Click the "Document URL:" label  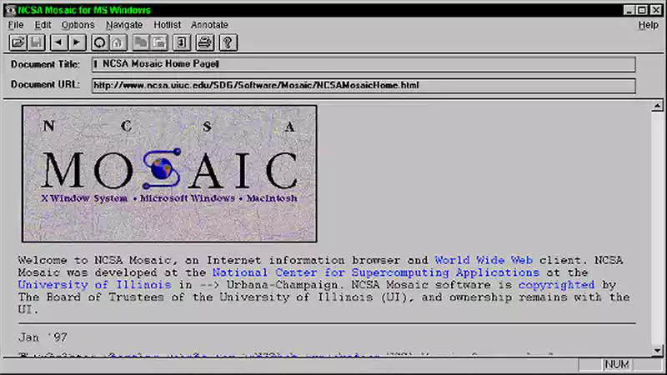tap(45, 85)
